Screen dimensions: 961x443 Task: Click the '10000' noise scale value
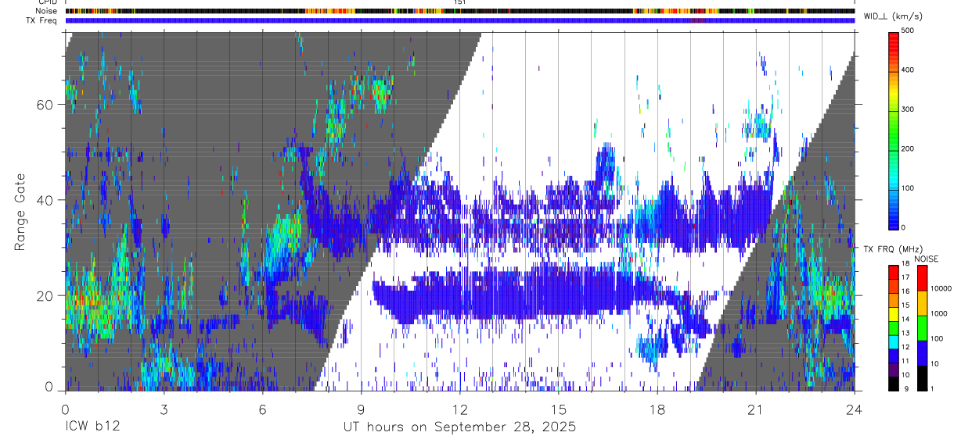[x=941, y=288]
